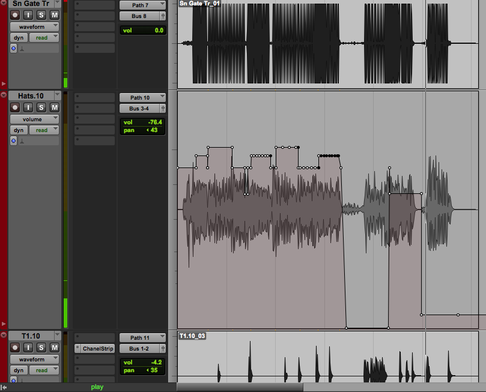The width and height of the screenshot is (486, 392).
Task: Click T1.10 playlist show/hide red circle icon
Action: click(x=4, y=335)
